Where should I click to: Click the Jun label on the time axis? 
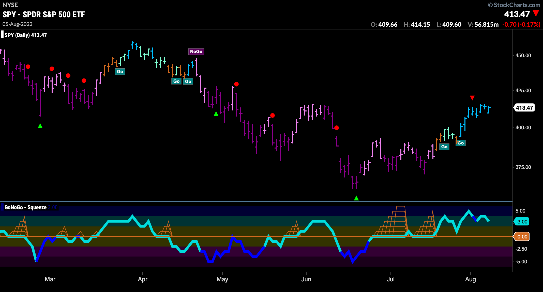pos(306,279)
